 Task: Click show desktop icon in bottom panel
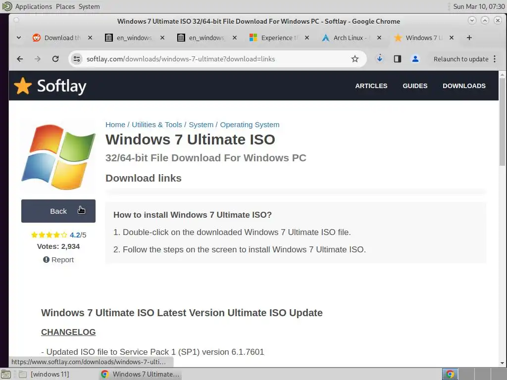click(x=6, y=374)
